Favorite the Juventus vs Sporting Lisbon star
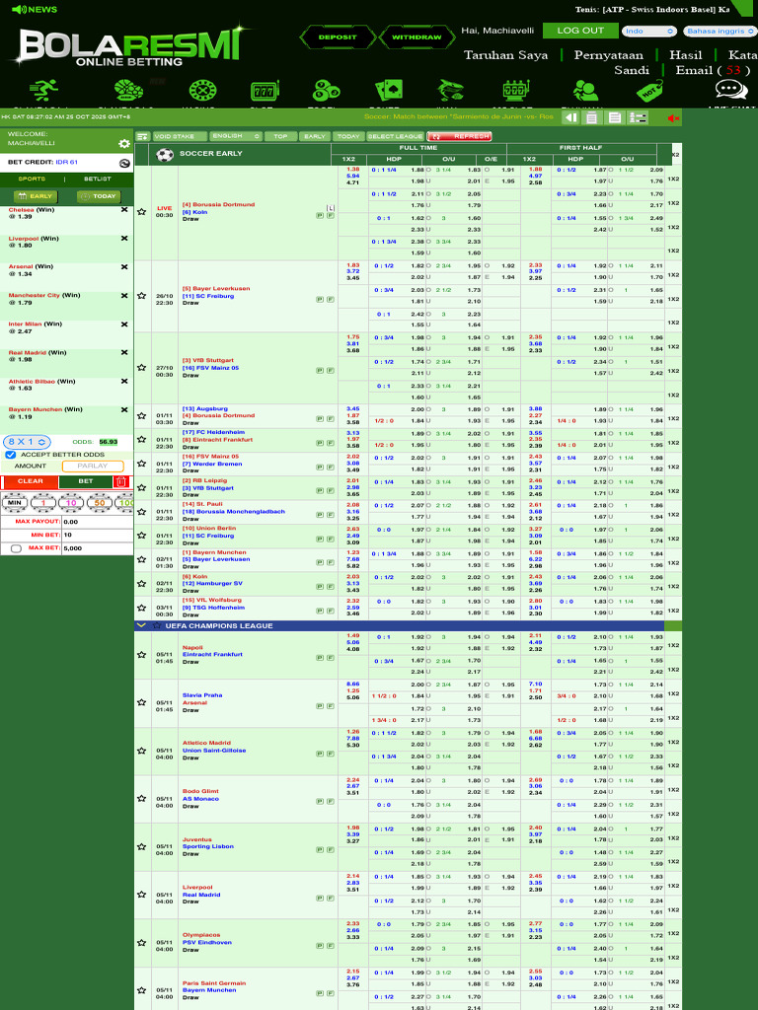Image resolution: width=758 pixels, height=1010 pixels. pos(142,847)
